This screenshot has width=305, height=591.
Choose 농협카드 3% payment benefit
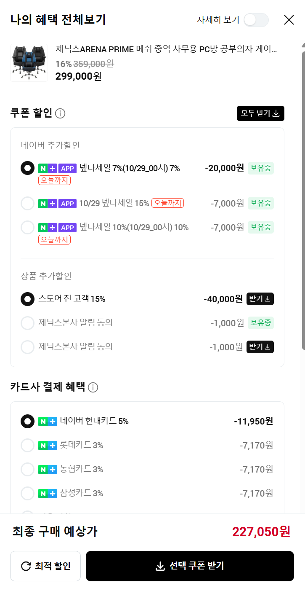pyautogui.click(x=27, y=469)
